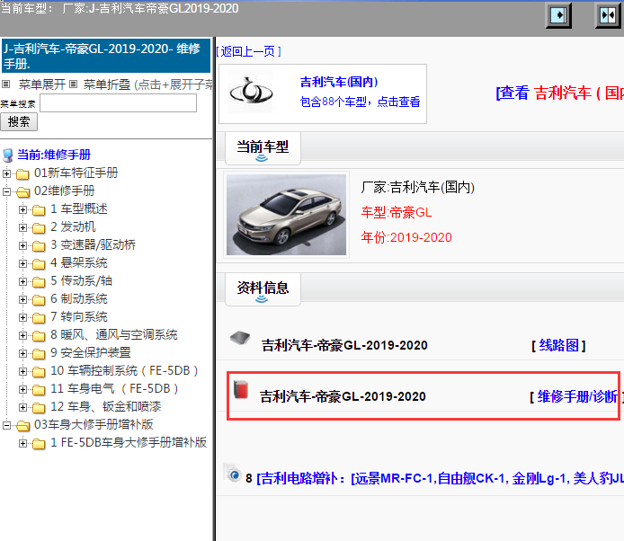This screenshot has height=541, width=624.
Task: Click 年份:2019-2020 text
Action: 406,237
